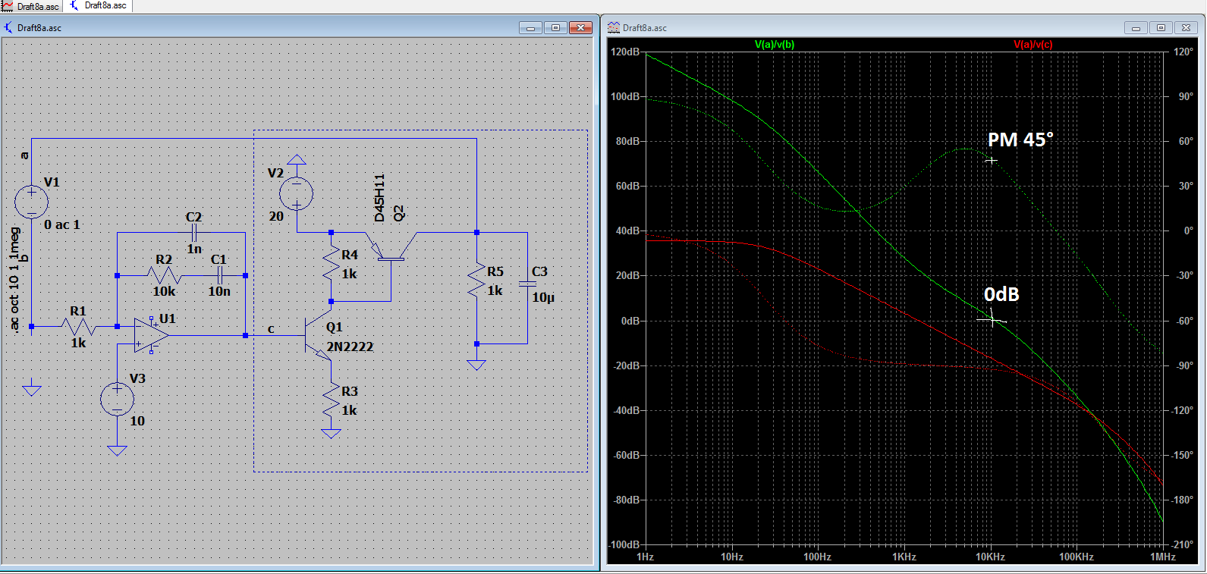
Task: Switch to the waveform Draft8a.asc tab
Action: pos(31,6)
